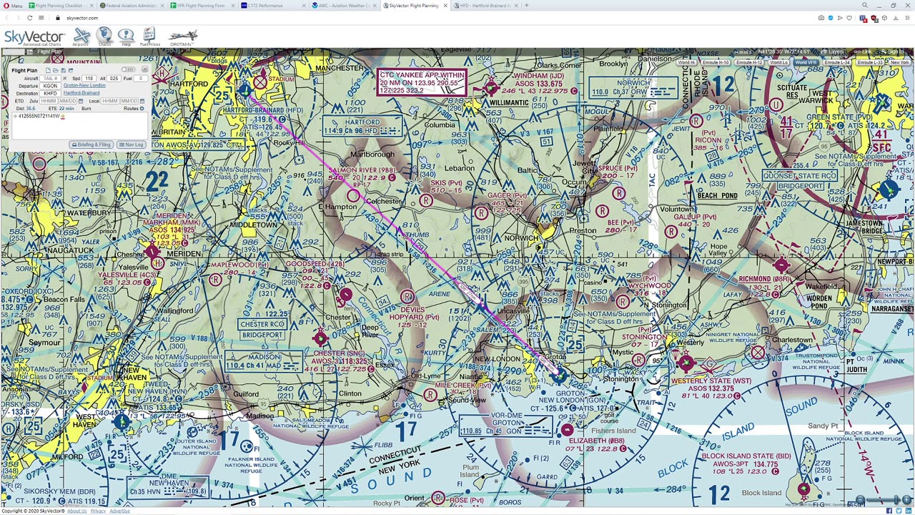Share the flight plan with the arrow icon
Viewport: 915px width, 515px height.
pyautogui.click(x=71, y=70)
